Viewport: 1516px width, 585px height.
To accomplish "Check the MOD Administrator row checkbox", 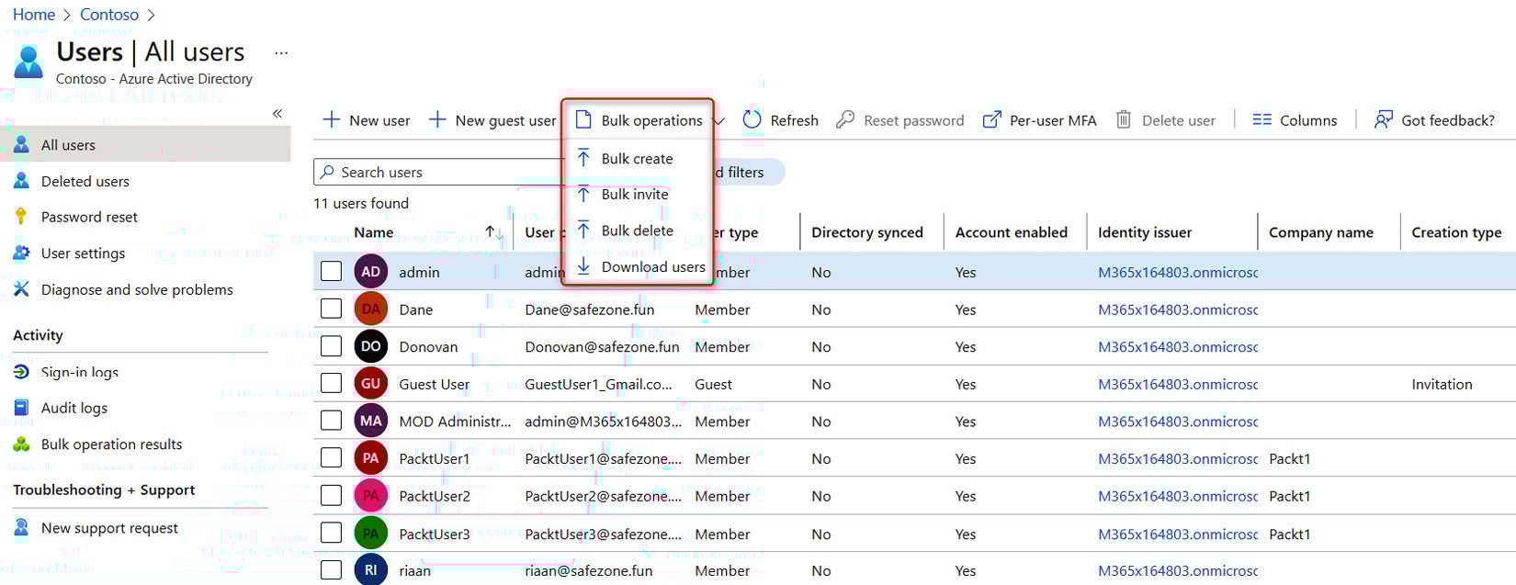I will (x=331, y=421).
